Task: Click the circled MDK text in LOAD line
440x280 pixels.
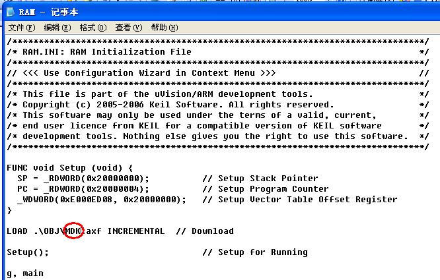Action: [x=73, y=231]
